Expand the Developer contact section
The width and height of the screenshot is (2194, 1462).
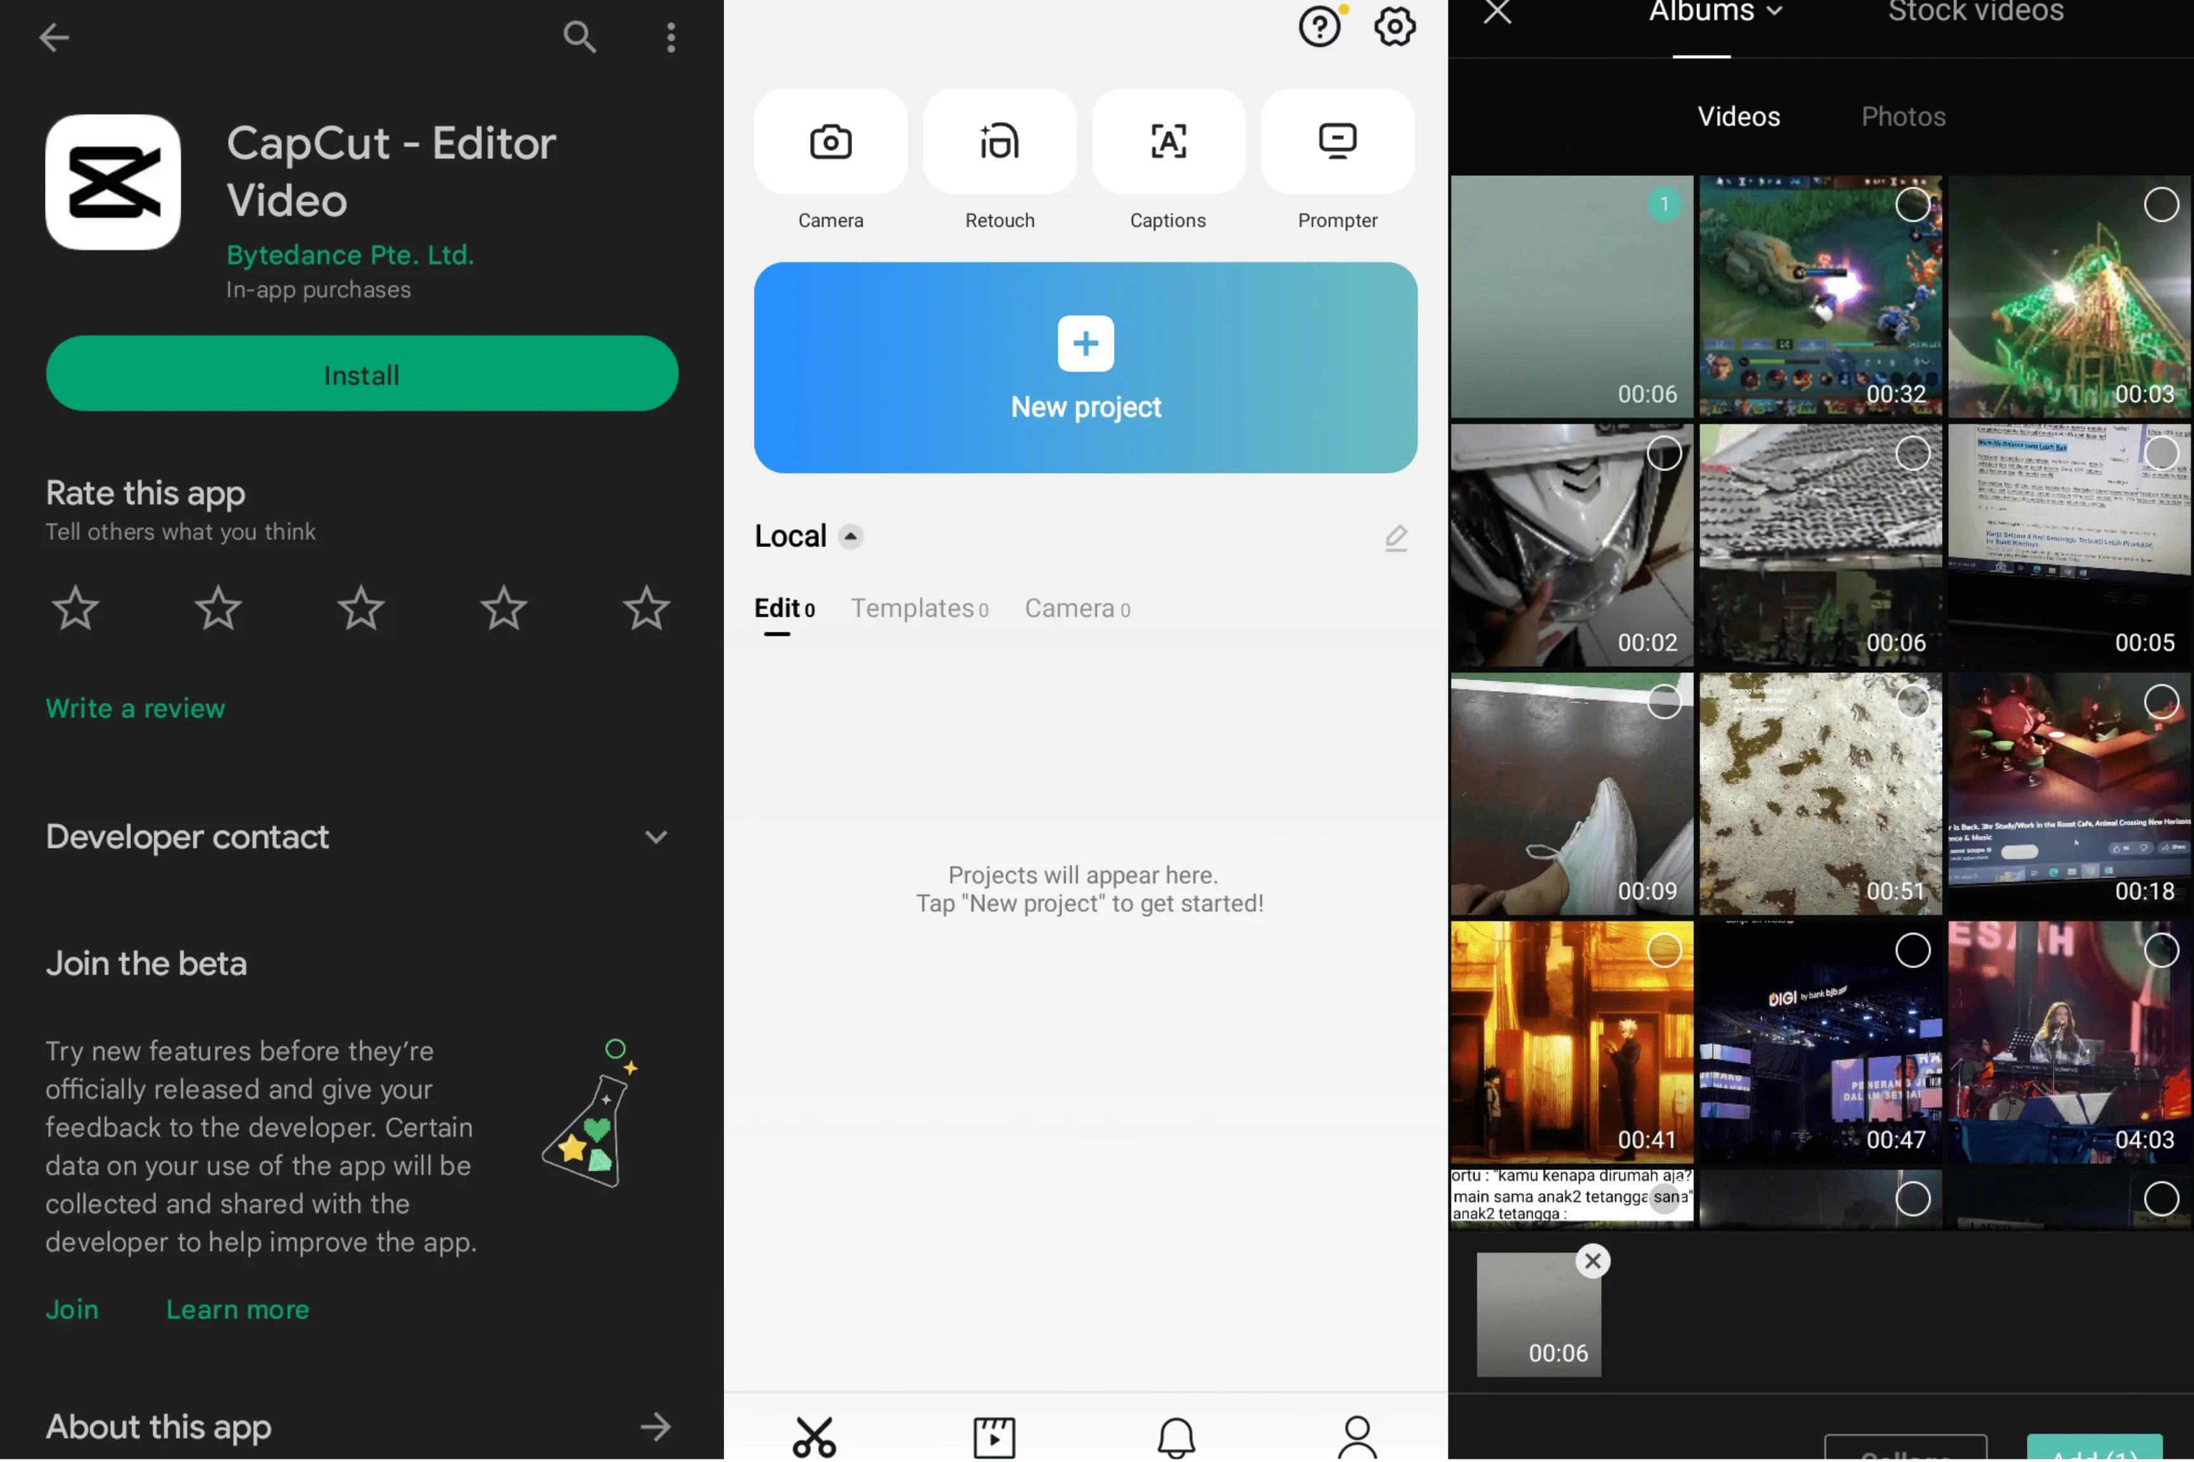[x=656, y=836]
